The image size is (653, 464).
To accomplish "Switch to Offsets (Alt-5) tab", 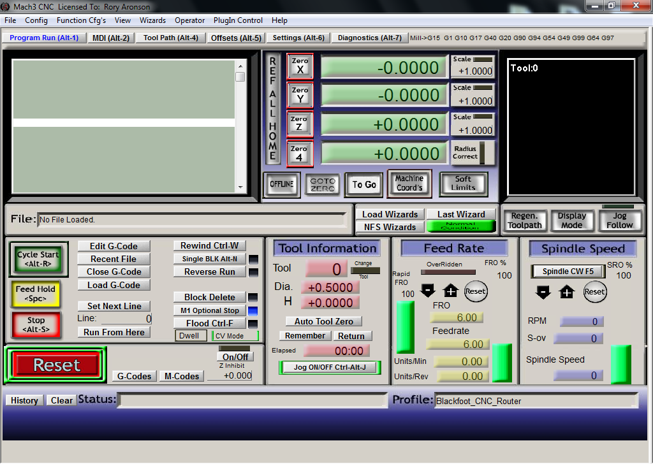I will (236, 38).
